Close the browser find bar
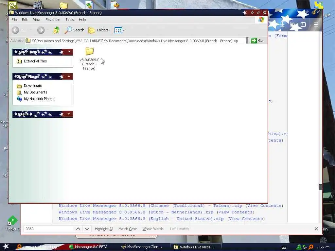 (316, 229)
